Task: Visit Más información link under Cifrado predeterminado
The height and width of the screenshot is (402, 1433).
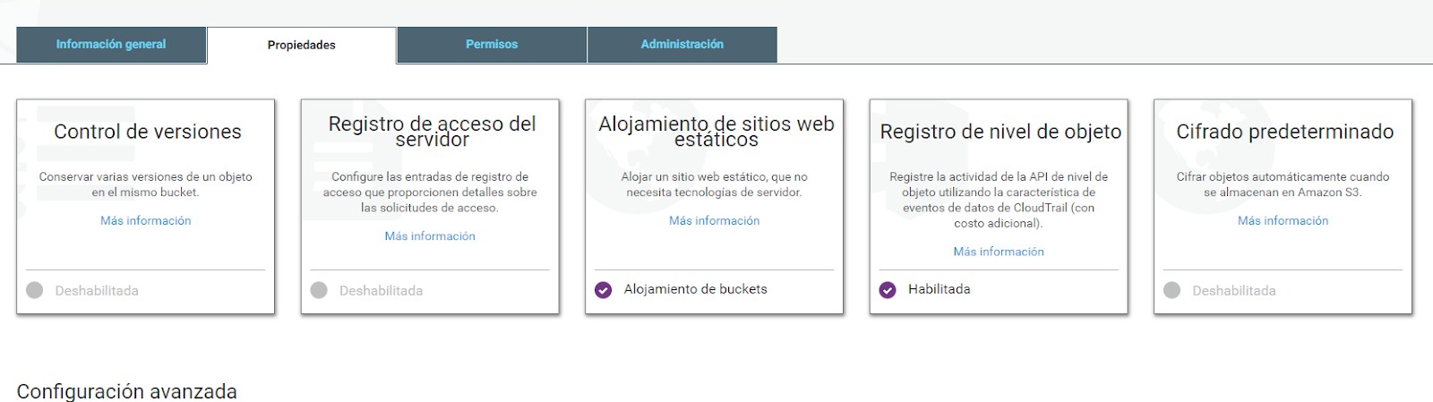Action: point(1283,221)
